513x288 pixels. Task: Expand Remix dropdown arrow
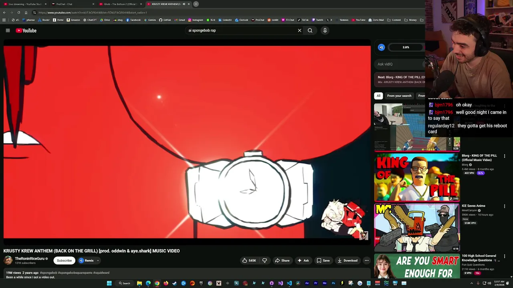pyautogui.click(x=97, y=260)
